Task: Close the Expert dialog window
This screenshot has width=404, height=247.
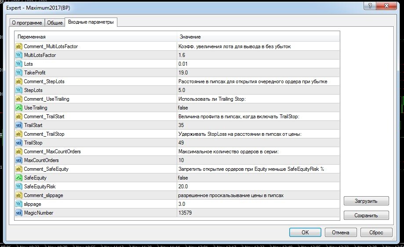Action: (386, 6)
